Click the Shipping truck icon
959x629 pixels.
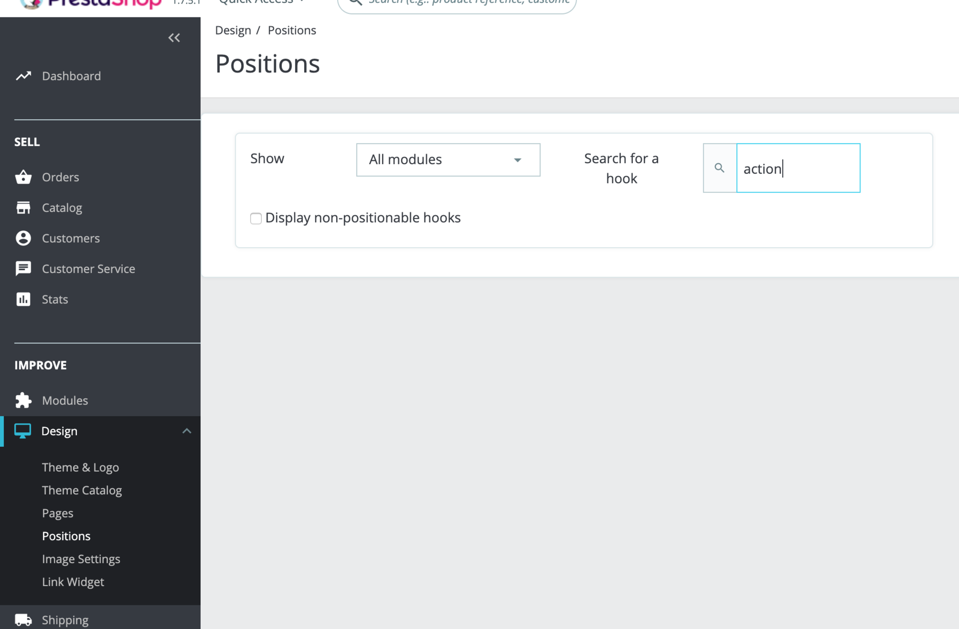coord(23,620)
